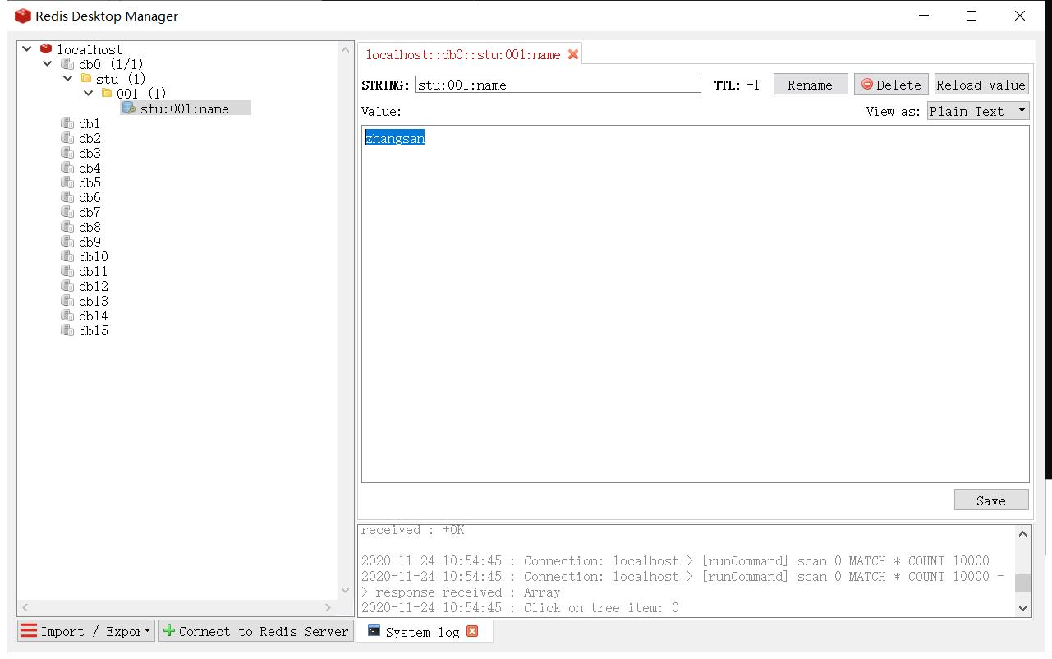
Task: Click the Redis Desktop Manager title icon
Action: (x=23, y=16)
